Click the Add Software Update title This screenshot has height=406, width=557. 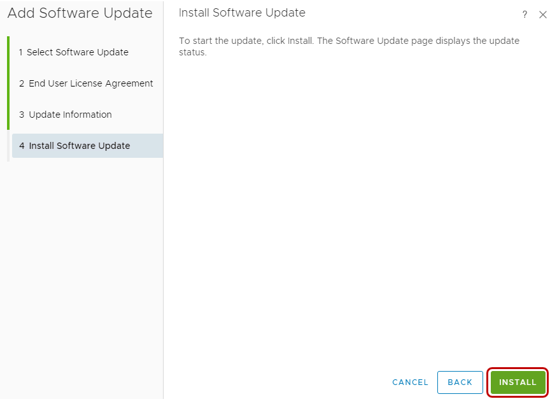coord(80,13)
